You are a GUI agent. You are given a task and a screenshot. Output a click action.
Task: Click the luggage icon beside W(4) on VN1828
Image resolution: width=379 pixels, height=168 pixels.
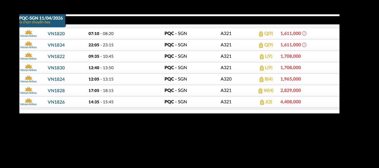[260, 91]
